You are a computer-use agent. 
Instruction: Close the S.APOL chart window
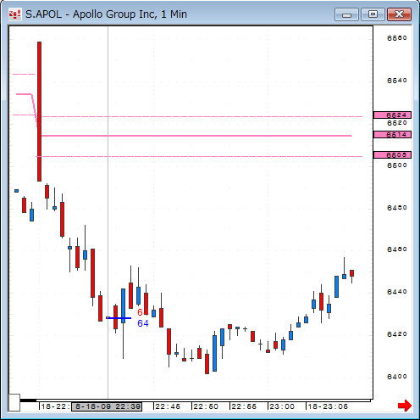(399, 14)
